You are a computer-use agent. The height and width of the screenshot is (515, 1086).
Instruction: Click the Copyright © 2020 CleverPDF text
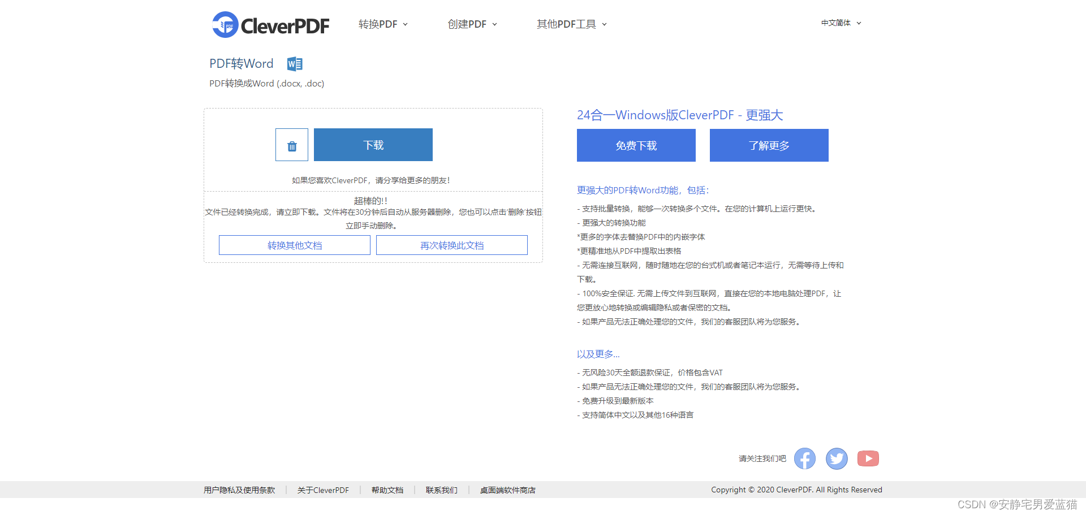point(796,490)
